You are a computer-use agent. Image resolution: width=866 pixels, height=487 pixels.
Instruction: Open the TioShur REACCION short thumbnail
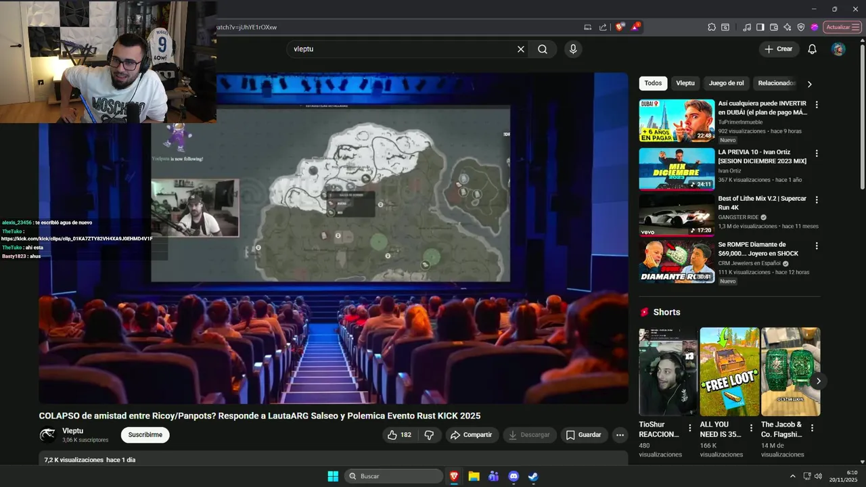[x=668, y=371]
